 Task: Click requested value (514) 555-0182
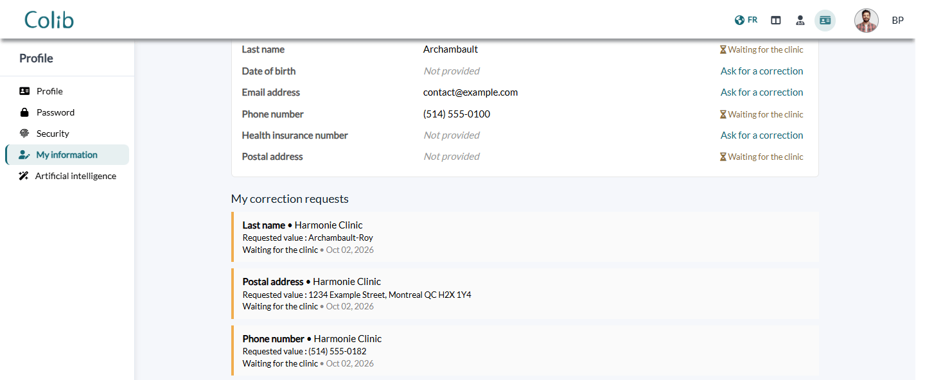338,351
